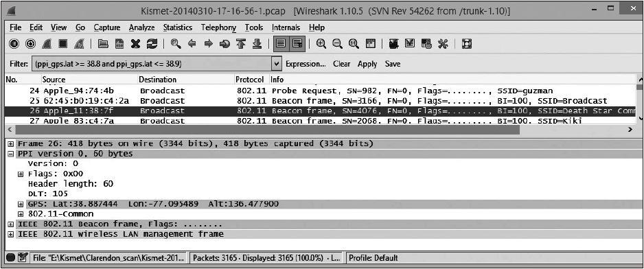Expand IEEE 802.11 Beacon frame node
Screen dimensions: 644x269
click(10, 224)
